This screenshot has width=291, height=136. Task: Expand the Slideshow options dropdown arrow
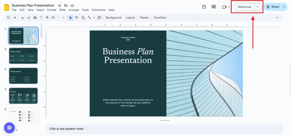click(258, 7)
